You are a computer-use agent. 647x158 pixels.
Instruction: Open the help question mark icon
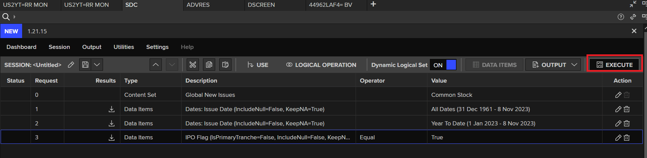(x=621, y=17)
